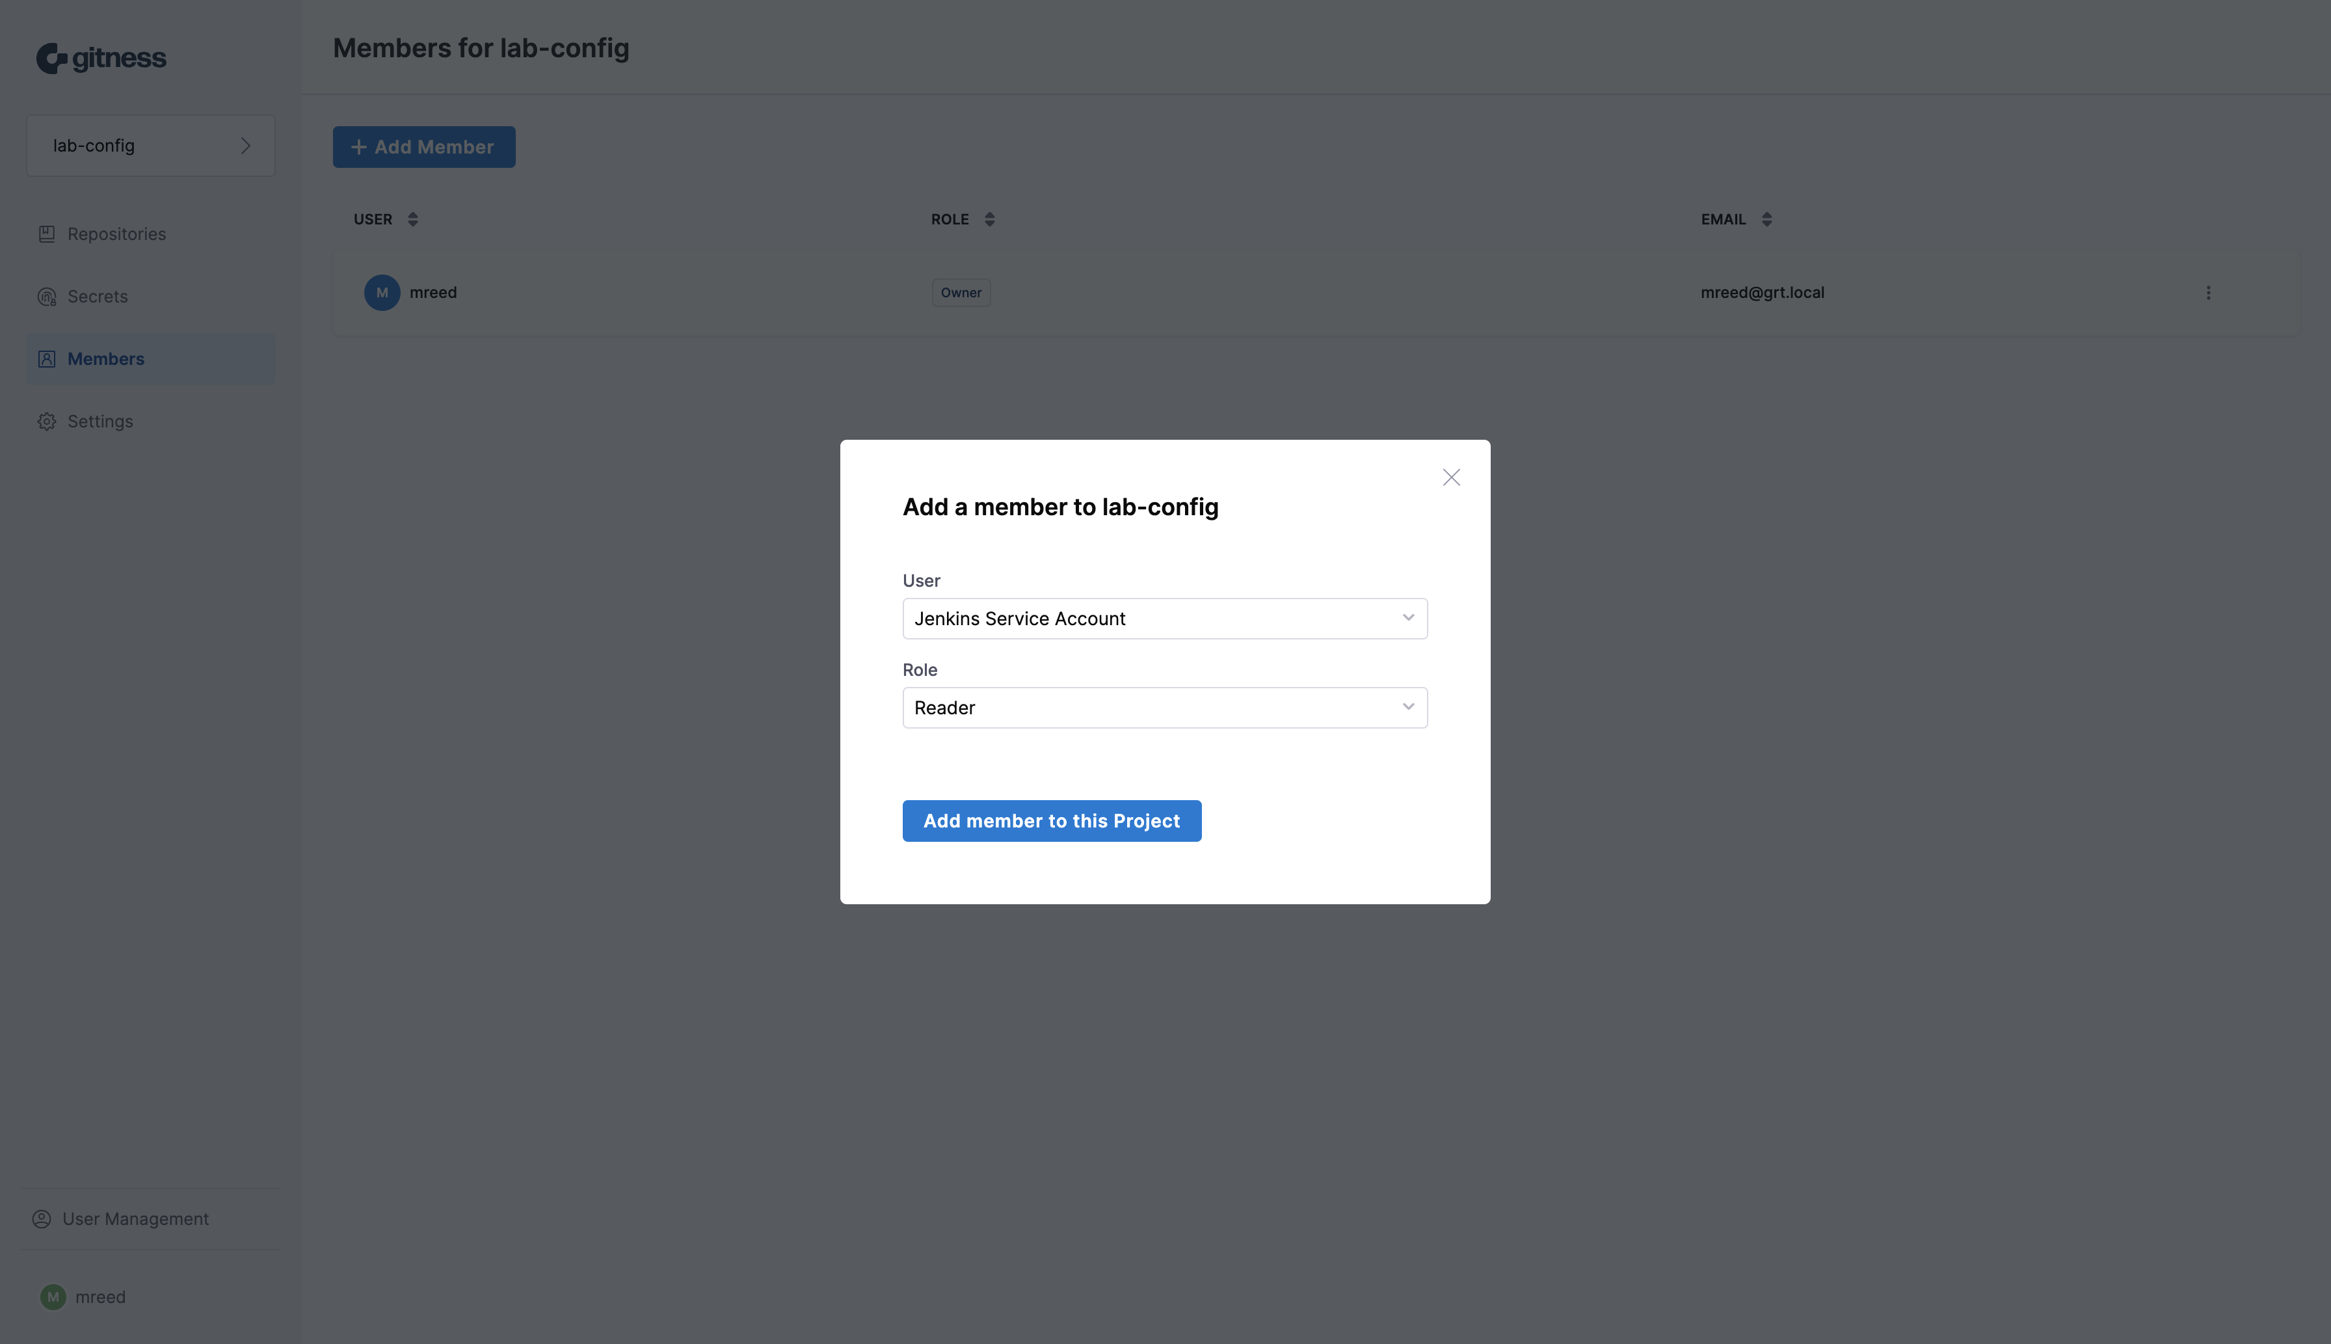The image size is (2331, 1344).
Task: Select Members in the sidebar
Action: [x=150, y=359]
